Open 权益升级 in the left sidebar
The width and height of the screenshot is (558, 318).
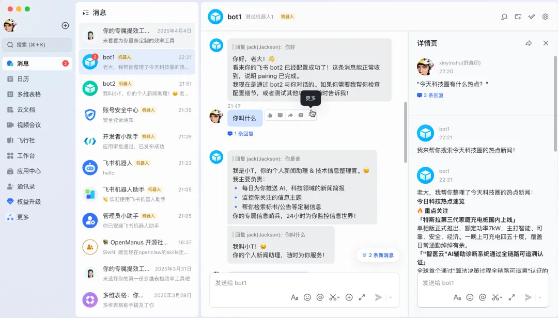coord(37,202)
